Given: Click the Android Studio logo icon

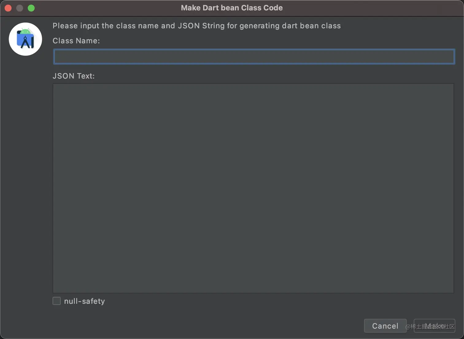Looking at the screenshot, I should click(x=25, y=39).
